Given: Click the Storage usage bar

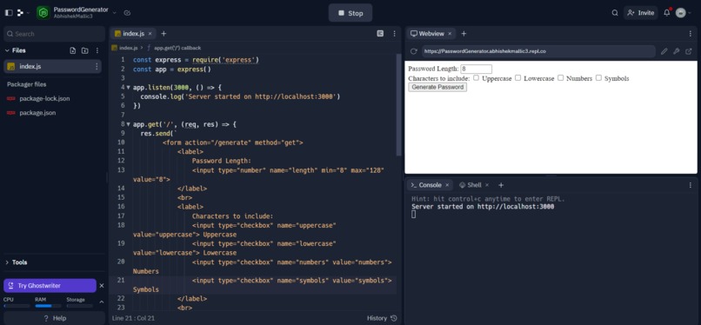Looking at the screenshot, I should tap(79, 306).
